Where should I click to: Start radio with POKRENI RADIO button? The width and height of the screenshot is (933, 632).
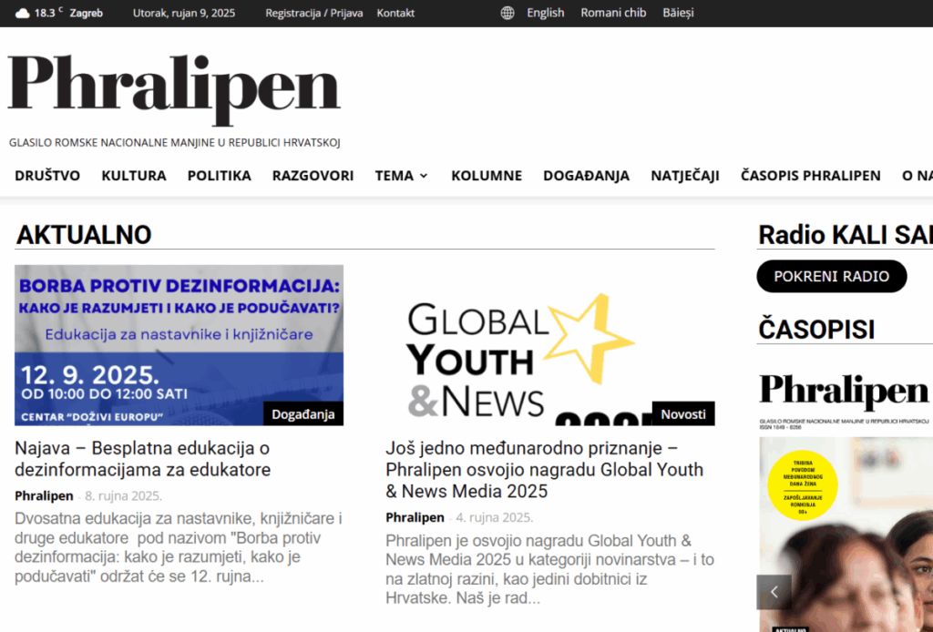(832, 276)
